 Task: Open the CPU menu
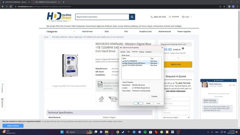click(126, 31)
